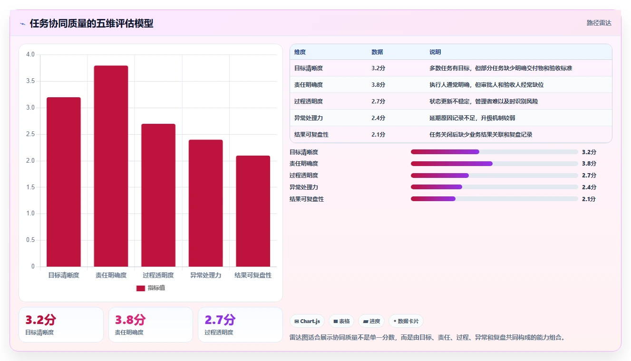The width and height of the screenshot is (631, 361).
Task: Click the 4.0 y-axis label
Action: click(x=30, y=55)
